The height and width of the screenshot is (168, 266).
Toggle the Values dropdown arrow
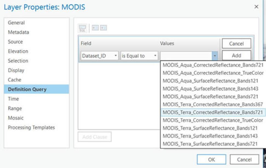click(215, 56)
